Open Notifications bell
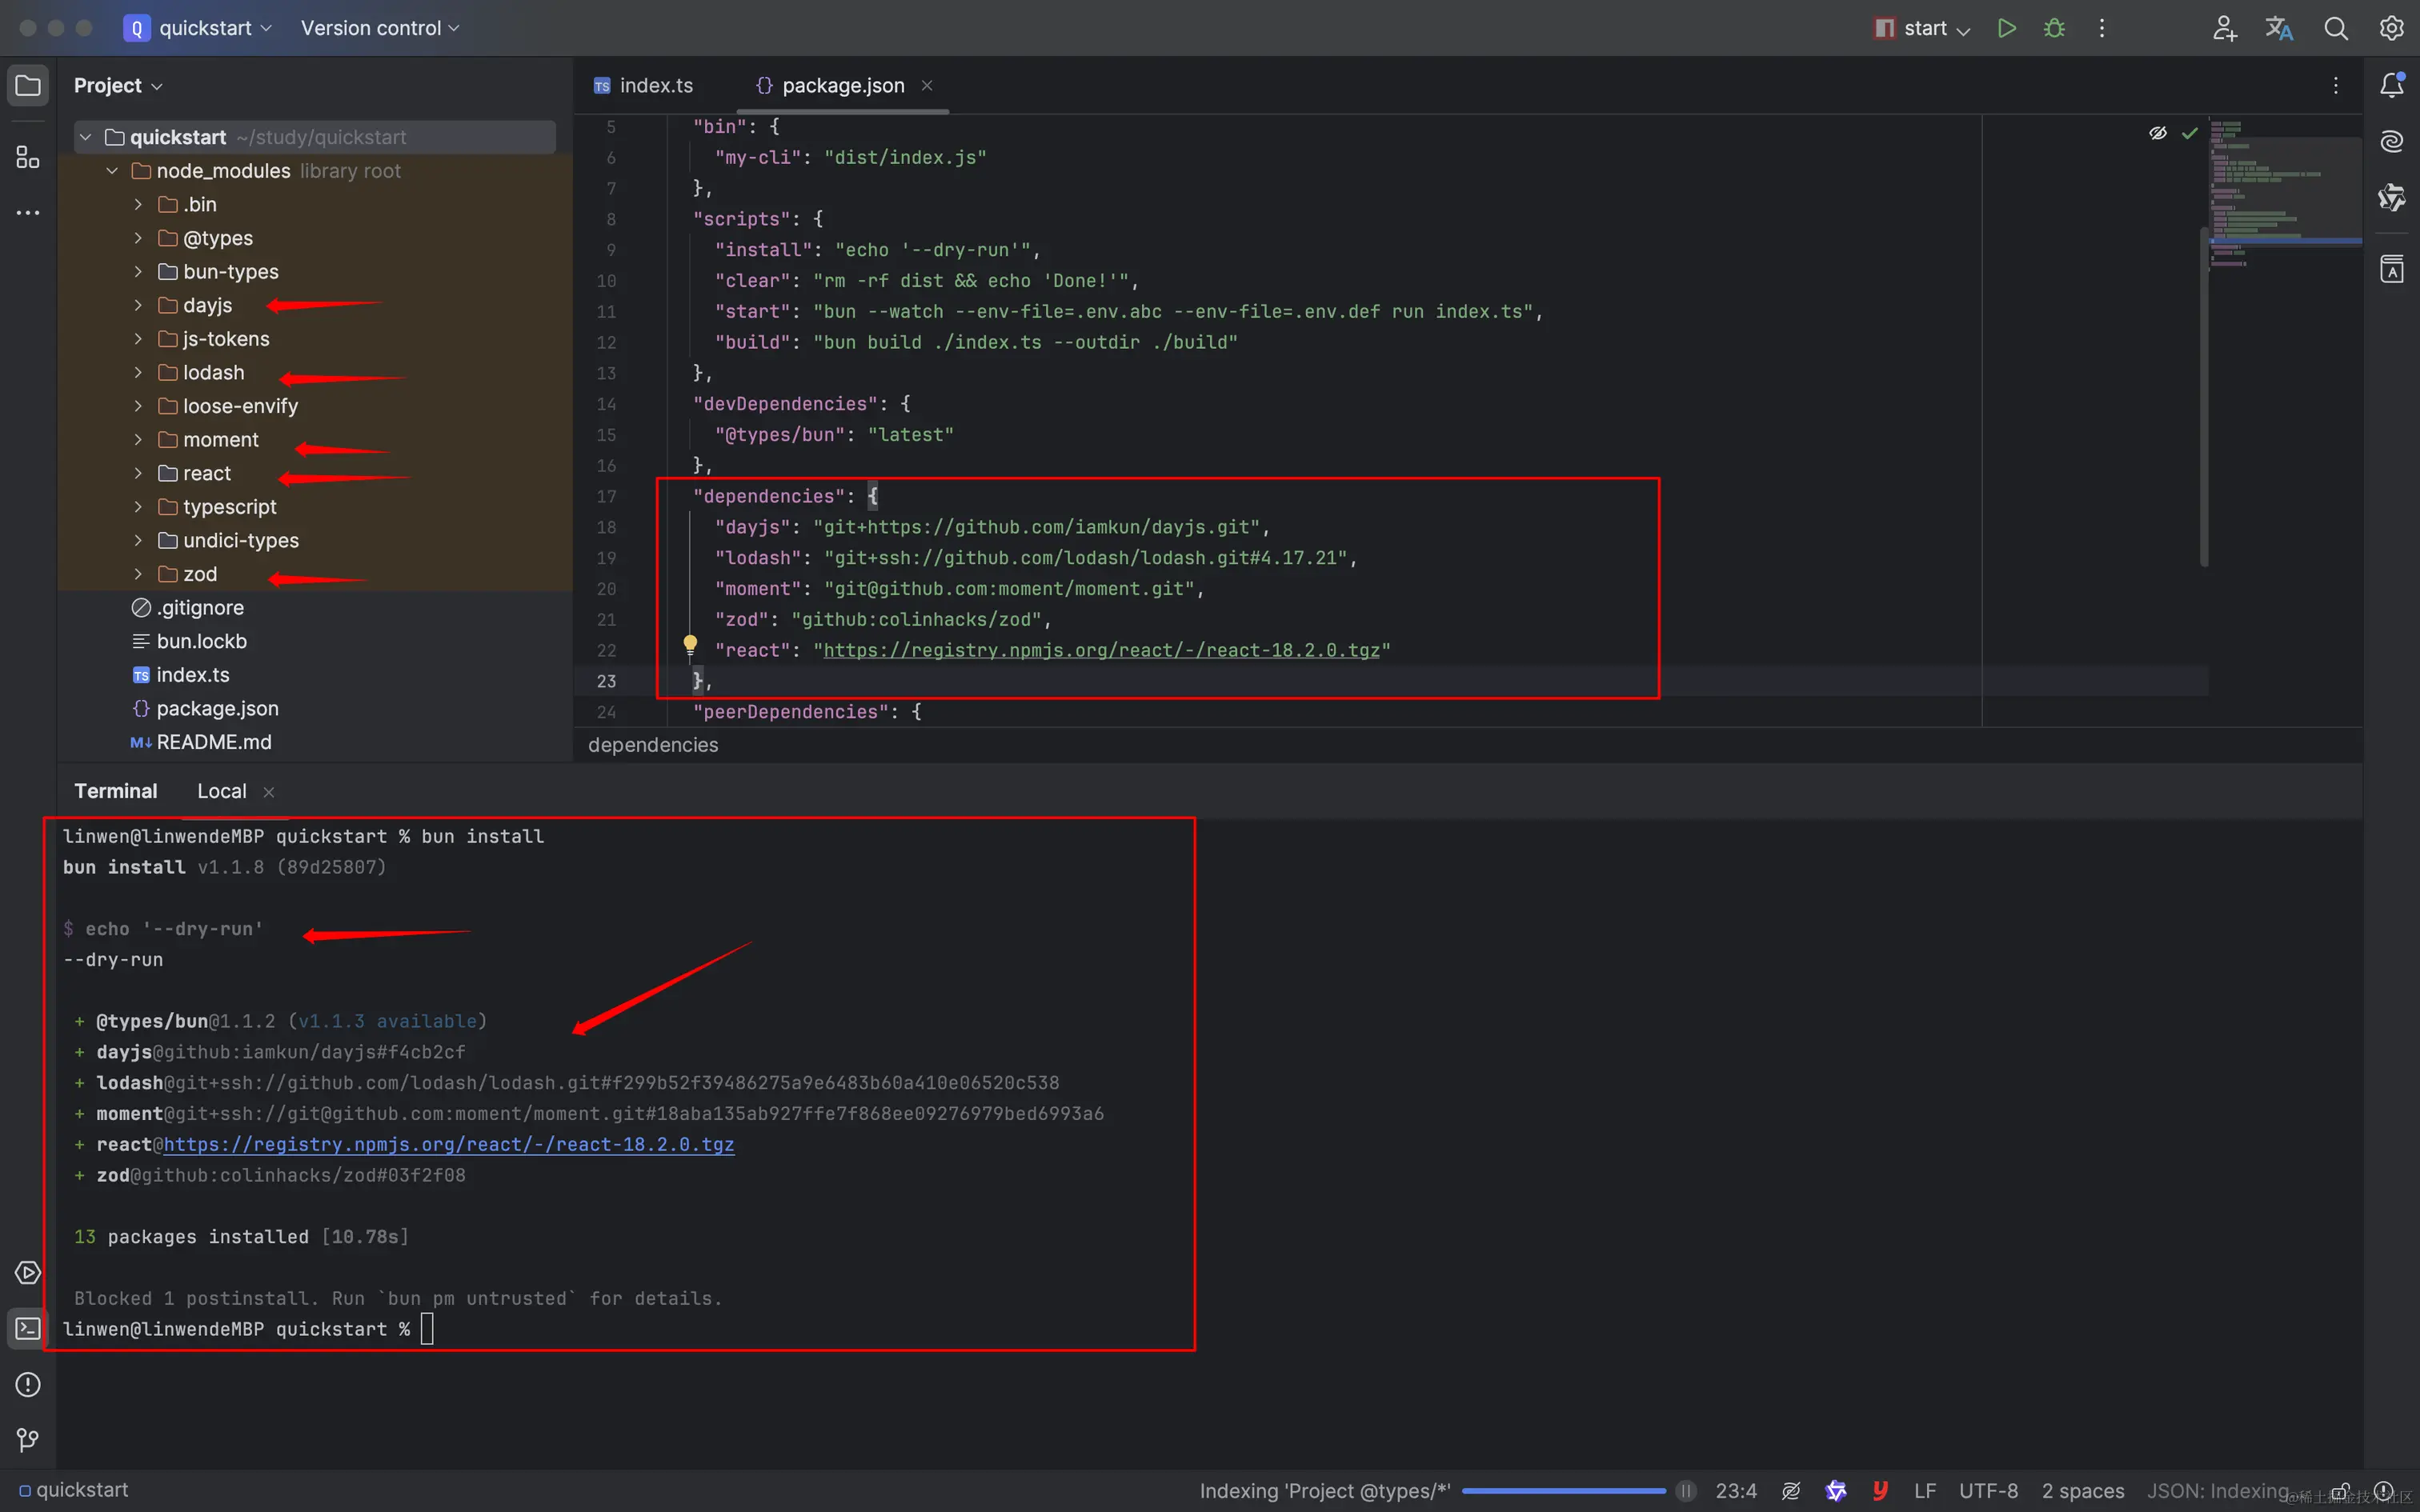The image size is (2420, 1512). (x=2391, y=85)
